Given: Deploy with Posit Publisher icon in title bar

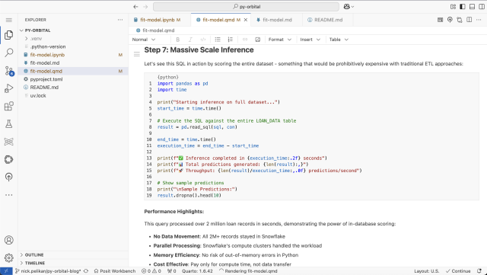Looking at the screenshot, I should 450,20.
